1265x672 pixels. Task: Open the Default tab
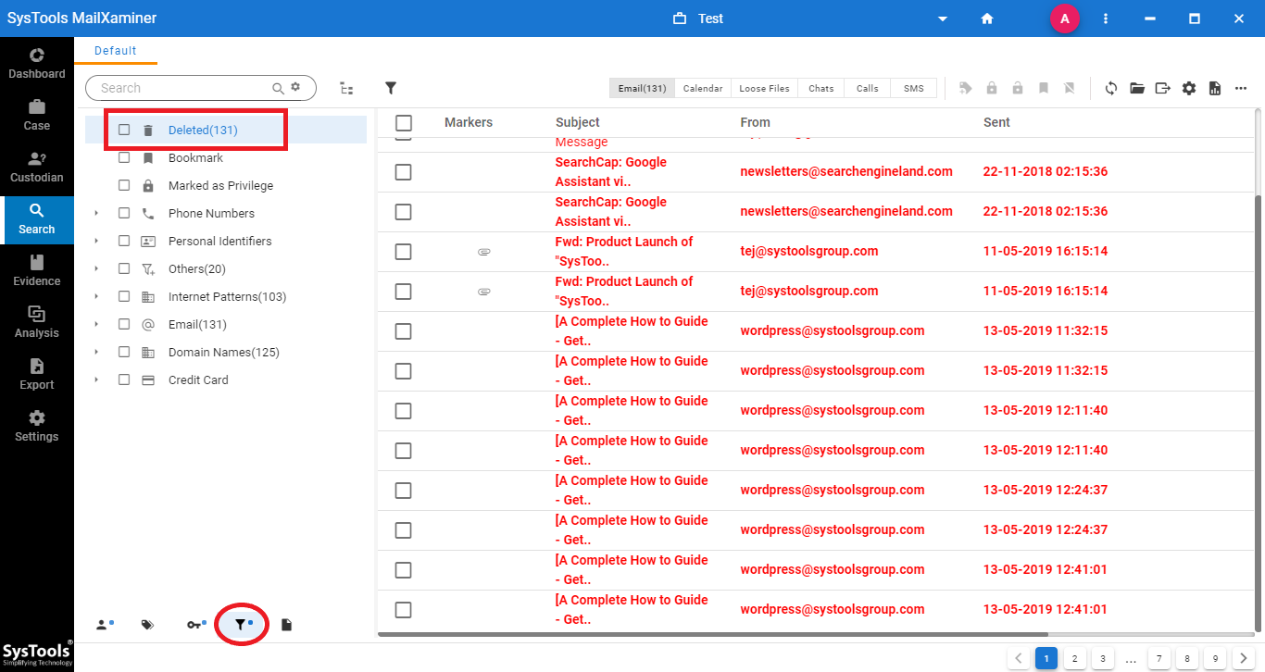[x=116, y=51]
